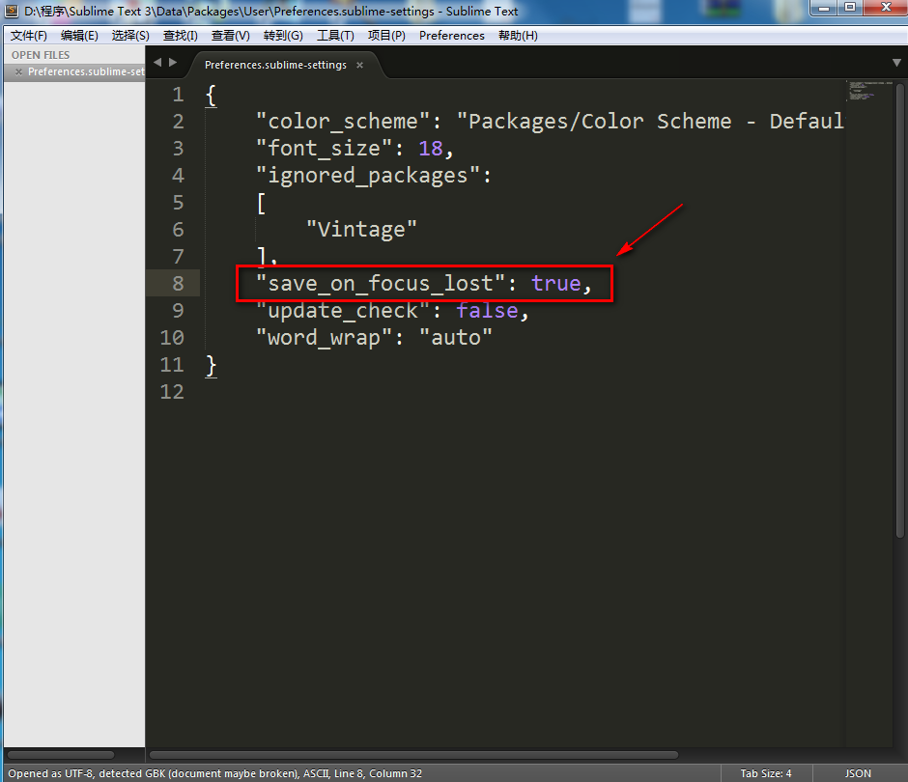
Task: Open the 工具(T) menu
Action: (335, 36)
